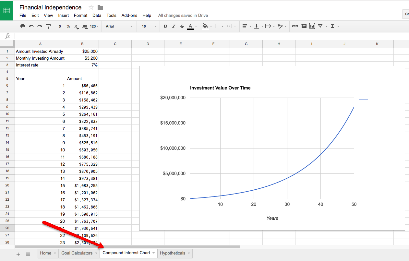Format as percent

tap(68, 26)
